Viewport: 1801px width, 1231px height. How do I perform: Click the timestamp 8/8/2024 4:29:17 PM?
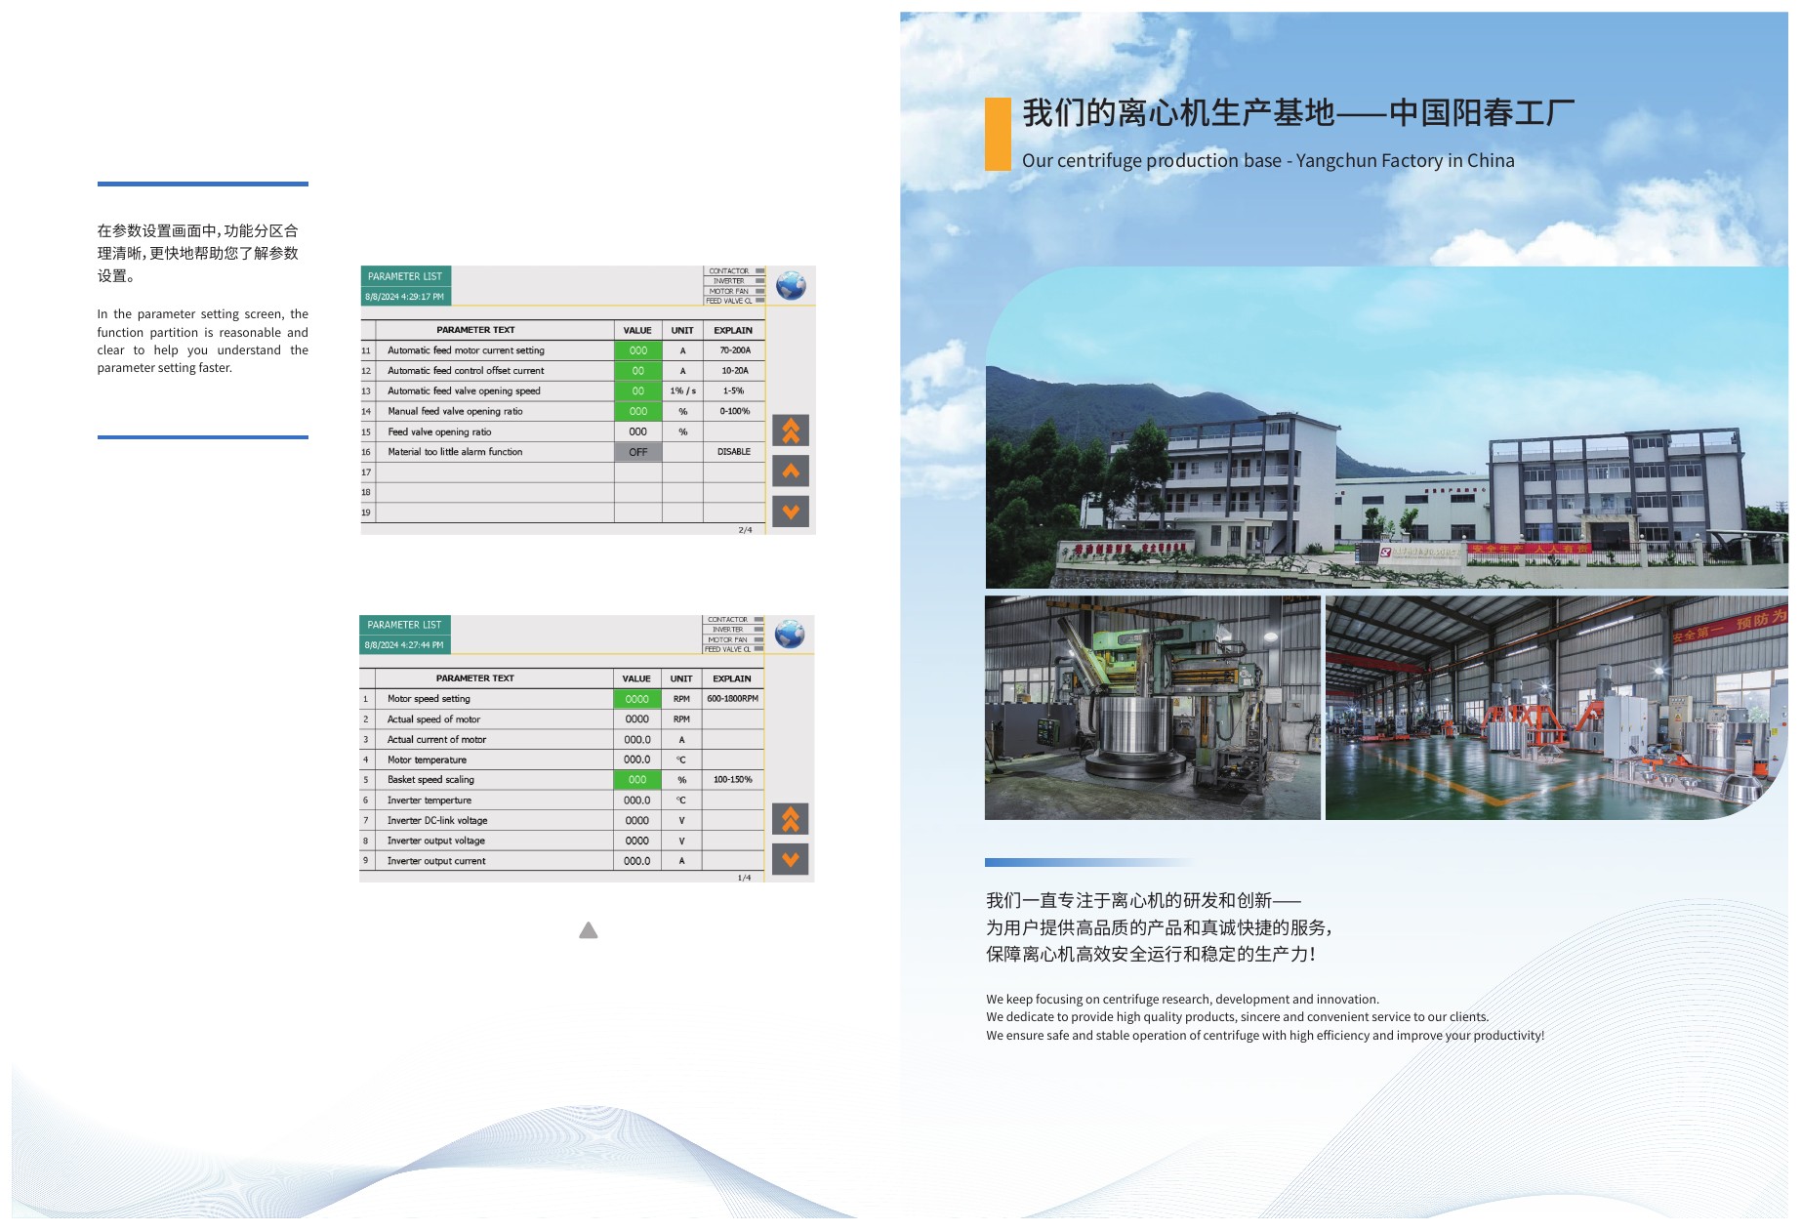pos(404,297)
